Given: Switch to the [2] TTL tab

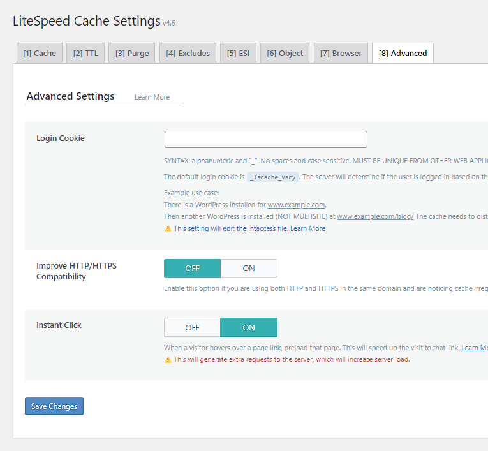Looking at the screenshot, I should click(85, 53).
